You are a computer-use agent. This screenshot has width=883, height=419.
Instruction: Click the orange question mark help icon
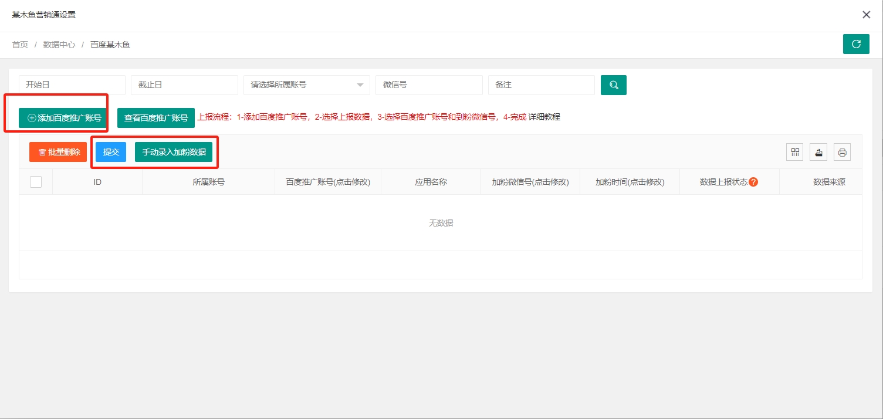[753, 182]
